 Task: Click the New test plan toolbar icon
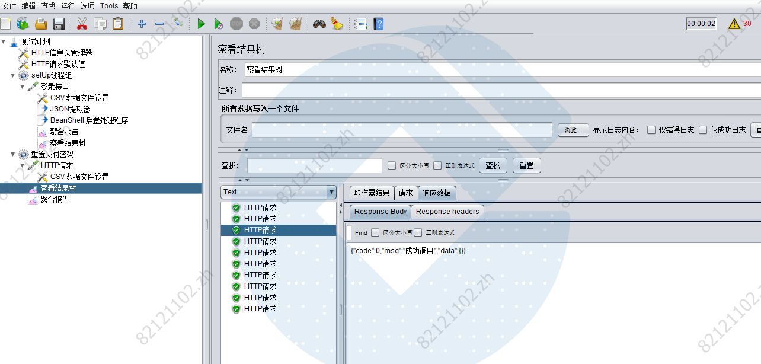pyautogui.click(x=5, y=24)
